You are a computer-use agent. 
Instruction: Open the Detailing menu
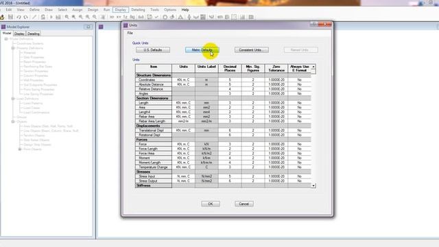pos(138,10)
